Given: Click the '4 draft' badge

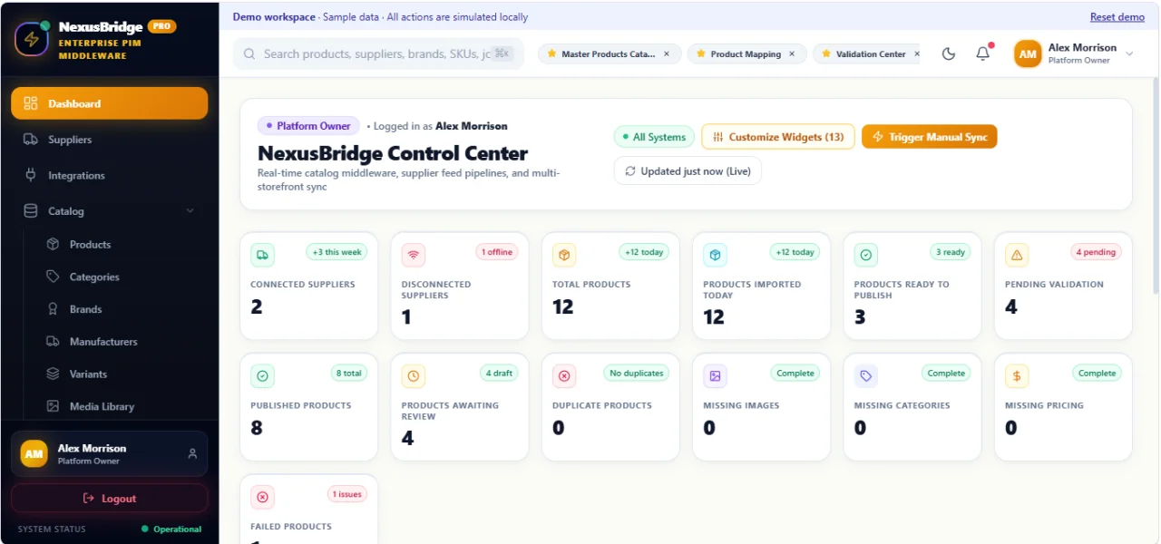Looking at the screenshot, I should pyautogui.click(x=500, y=373).
